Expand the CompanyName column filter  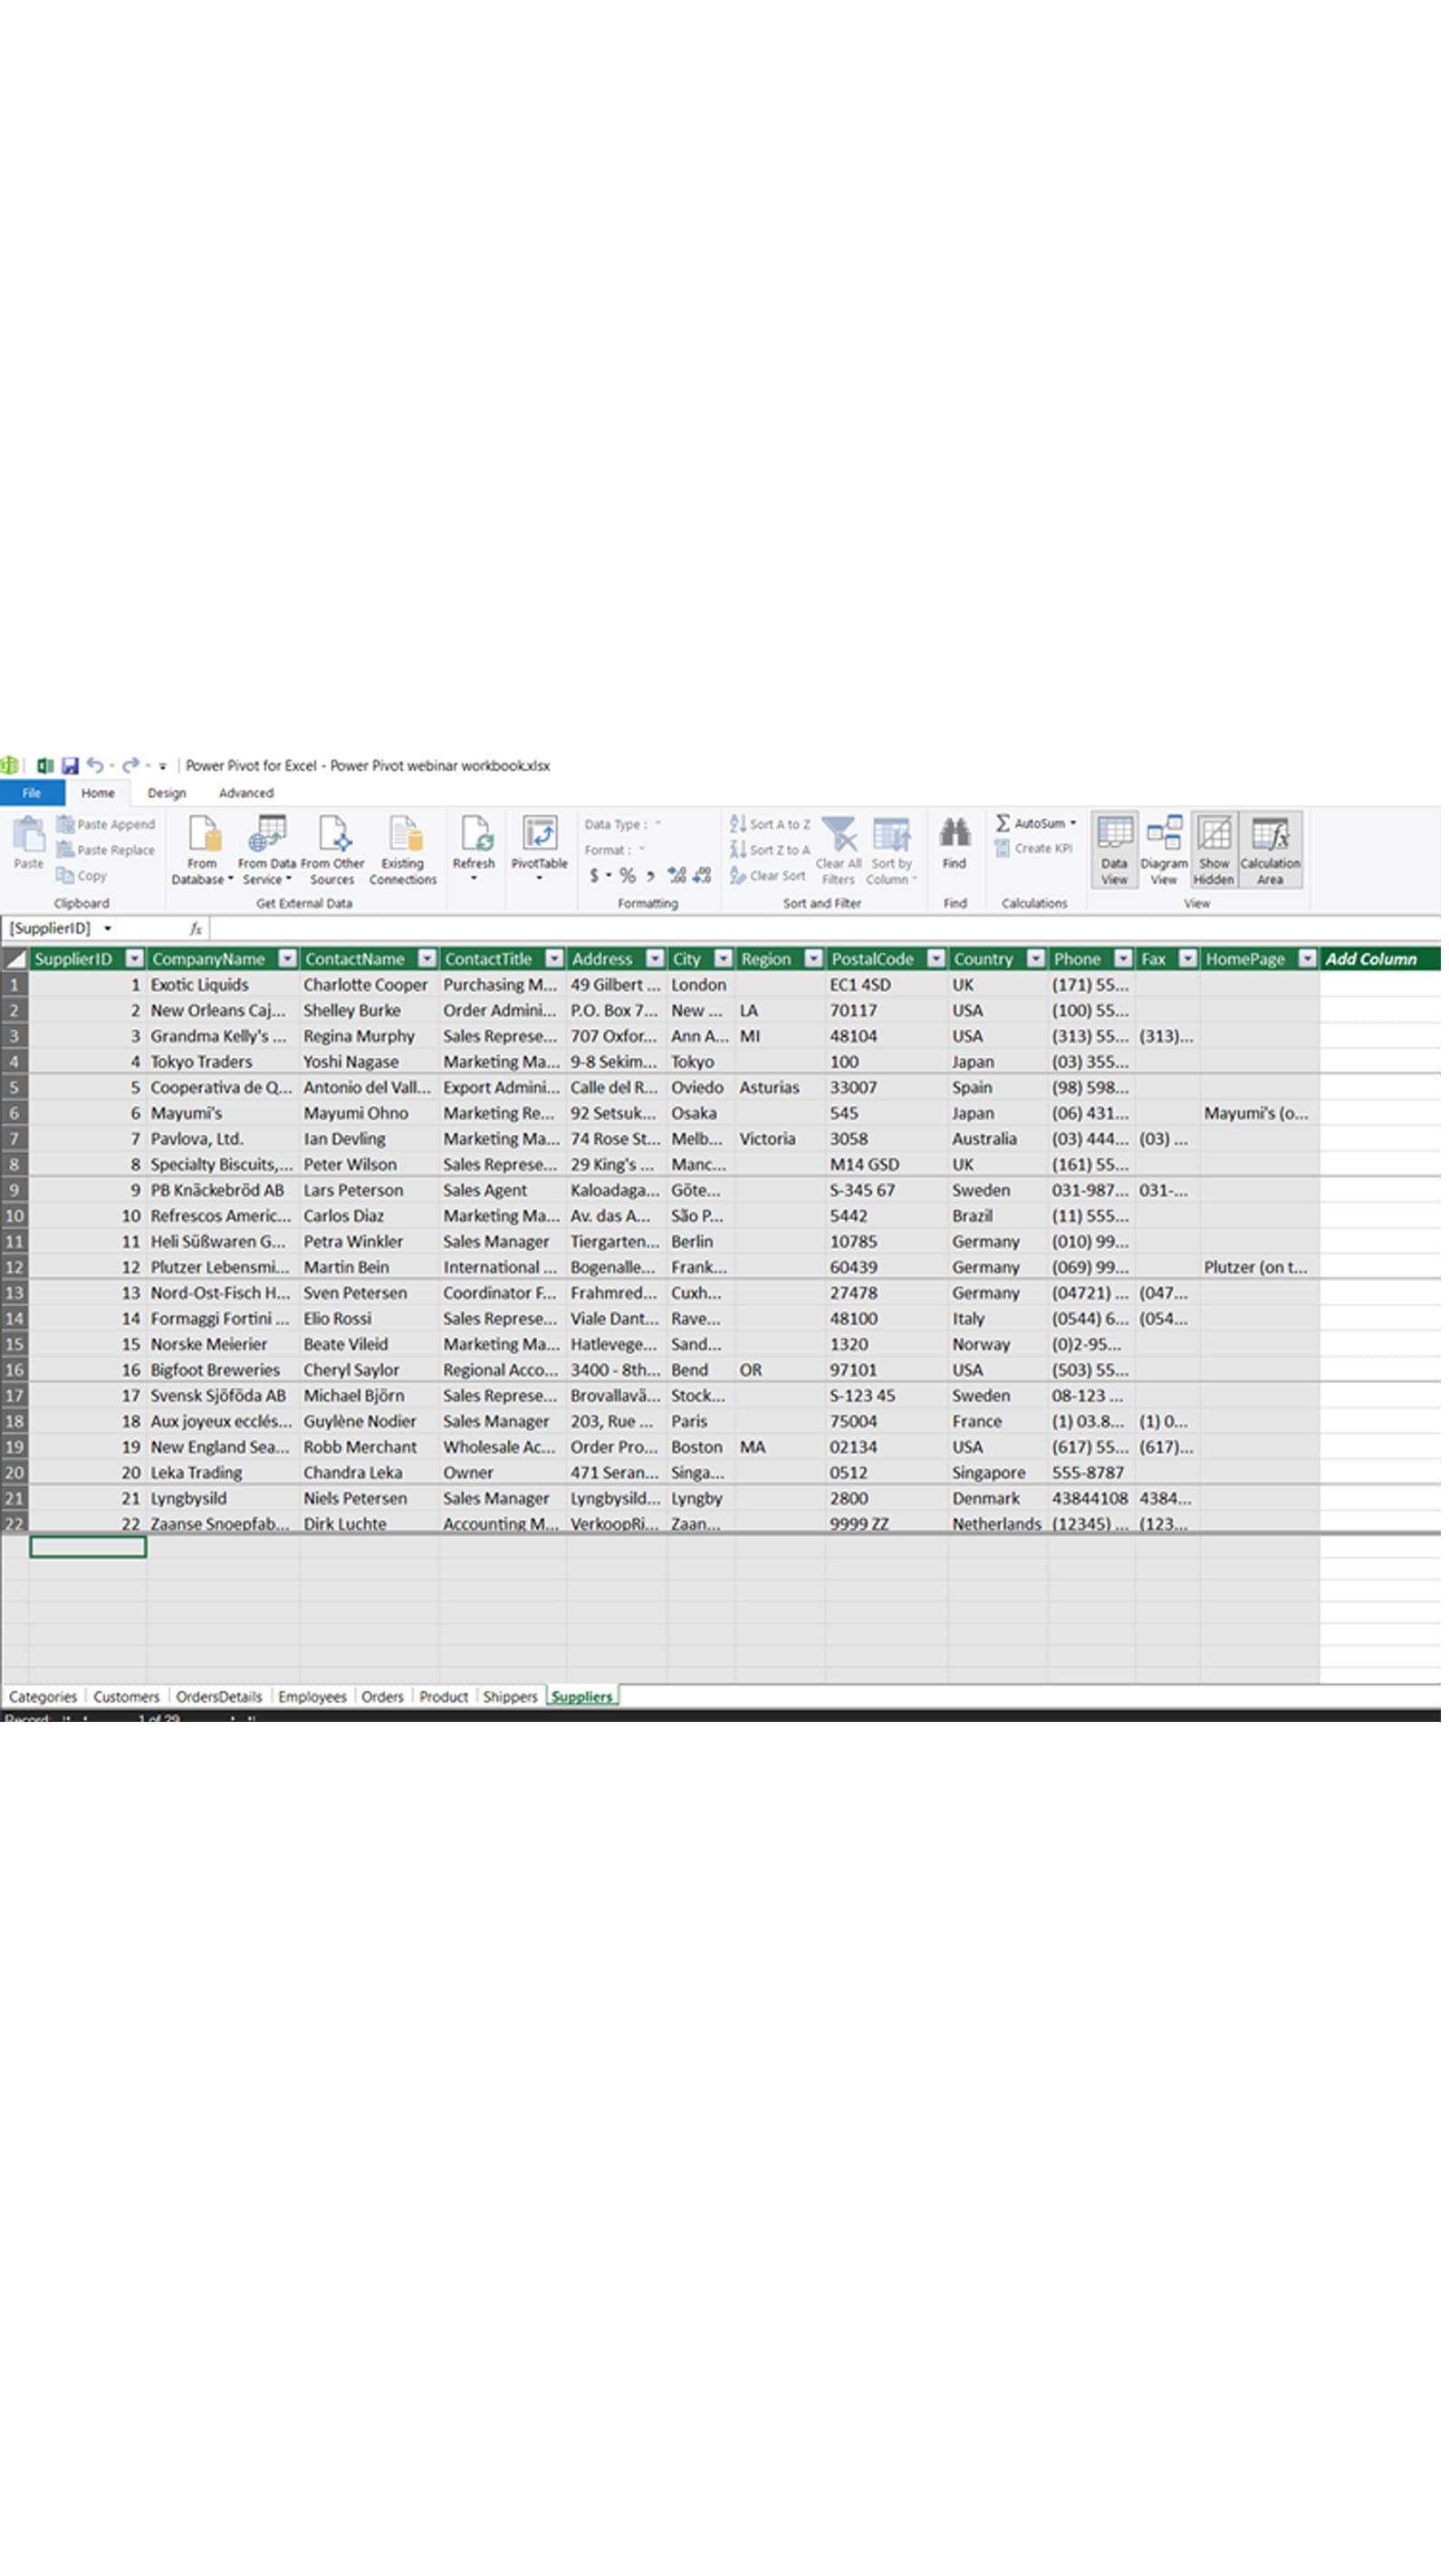click(287, 960)
